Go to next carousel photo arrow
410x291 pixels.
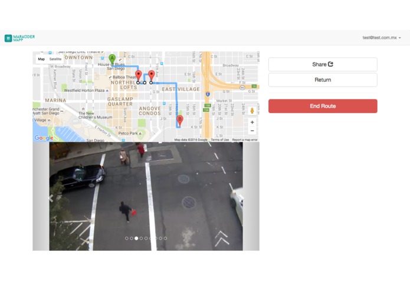click(242, 197)
